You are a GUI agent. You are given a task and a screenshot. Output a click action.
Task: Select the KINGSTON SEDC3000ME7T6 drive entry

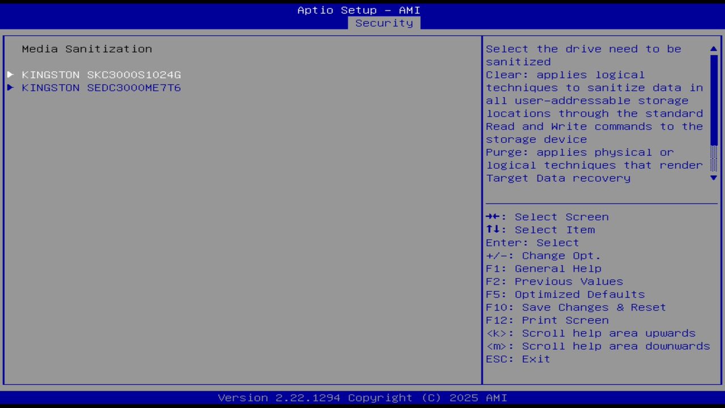101,87
